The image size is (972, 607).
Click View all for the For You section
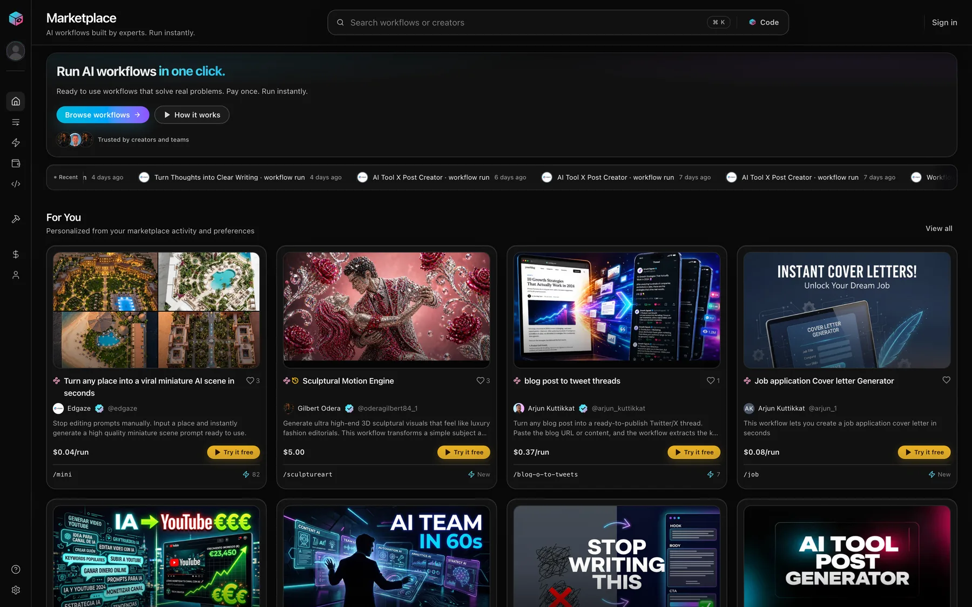click(939, 228)
